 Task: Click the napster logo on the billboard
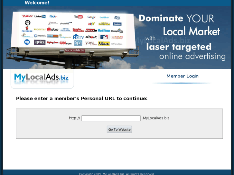point(40,36)
